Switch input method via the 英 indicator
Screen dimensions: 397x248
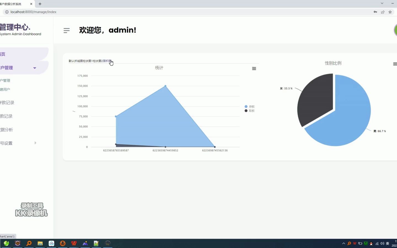[x=388, y=243]
